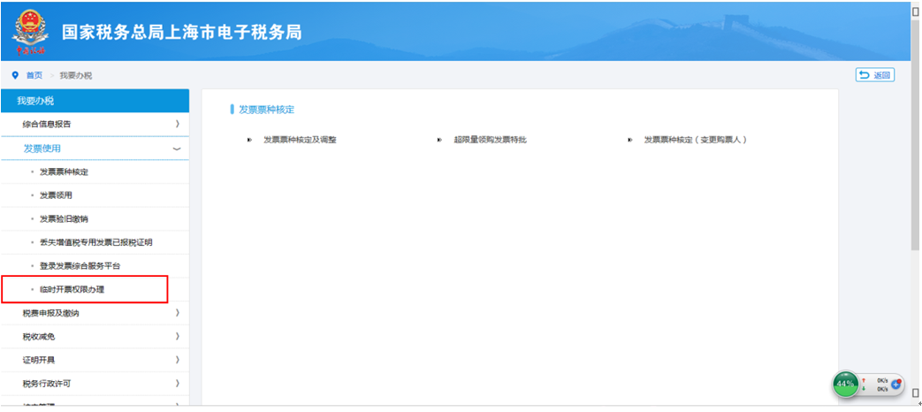The height and width of the screenshot is (412, 922).
Task: Open 综合信息报告 menu item
Action: coord(95,125)
